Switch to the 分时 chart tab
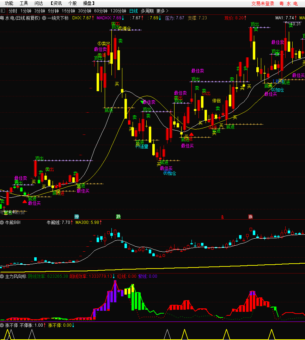Viewport: 305px width, 340px height. (13, 11)
